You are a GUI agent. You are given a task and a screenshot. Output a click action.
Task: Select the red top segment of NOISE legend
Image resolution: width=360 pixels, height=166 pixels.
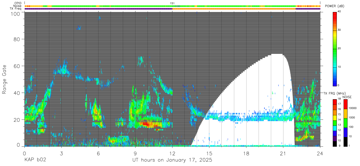click(x=345, y=104)
